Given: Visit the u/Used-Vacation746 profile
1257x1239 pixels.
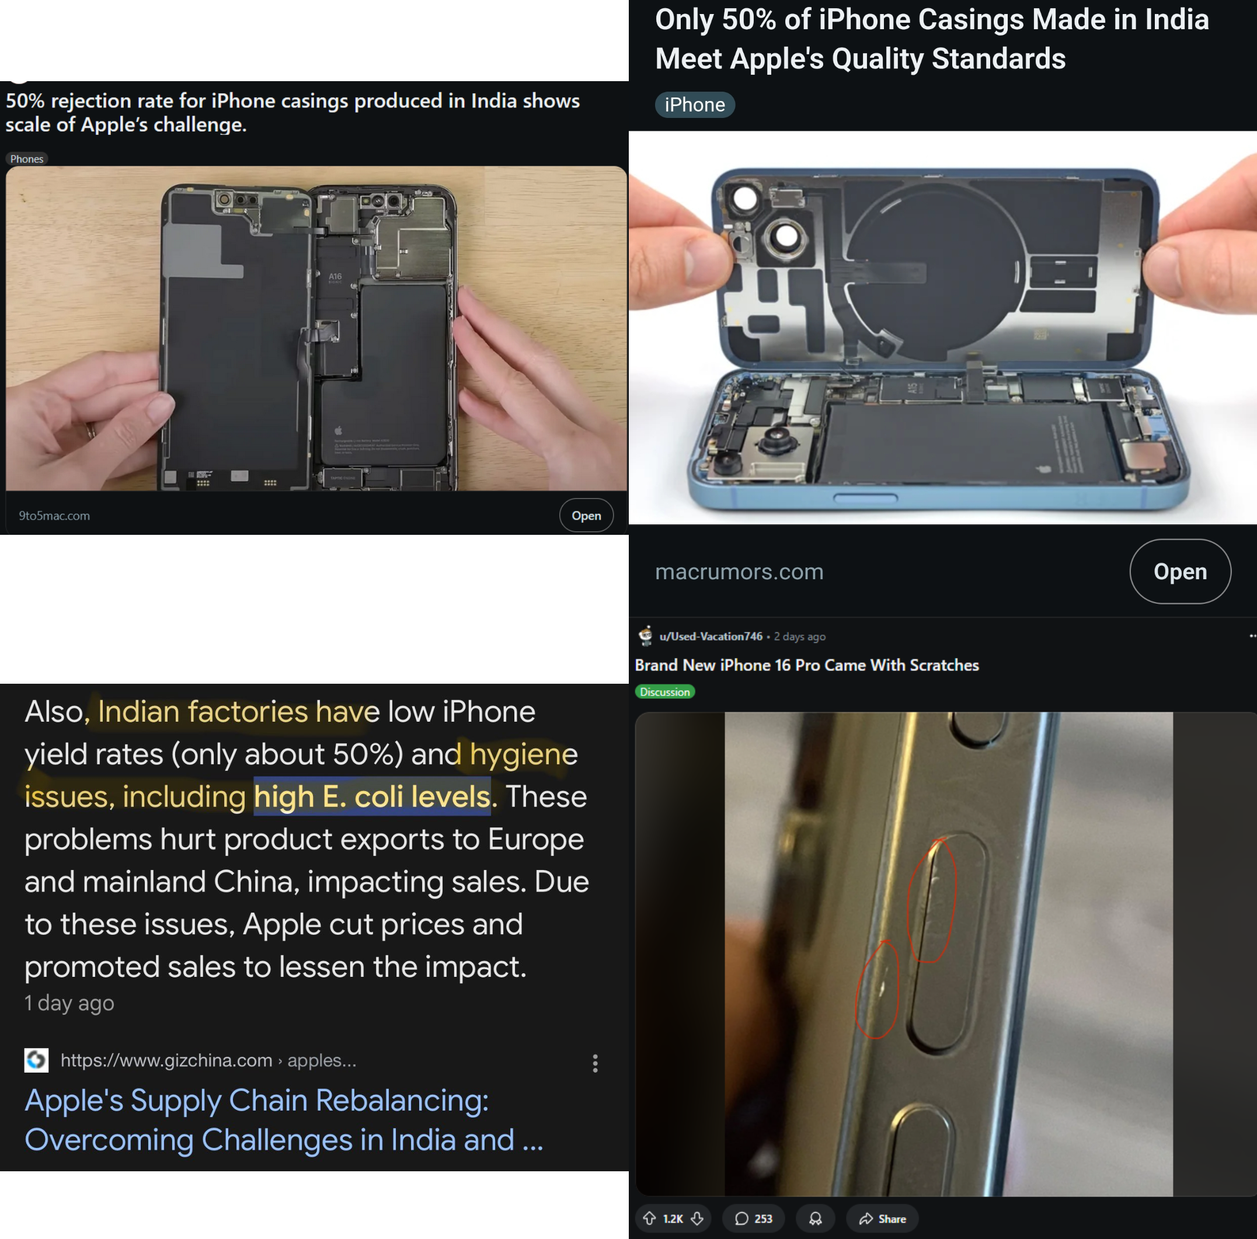Looking at the screenshot, I should pyautogui.click(x=711, y=636).
